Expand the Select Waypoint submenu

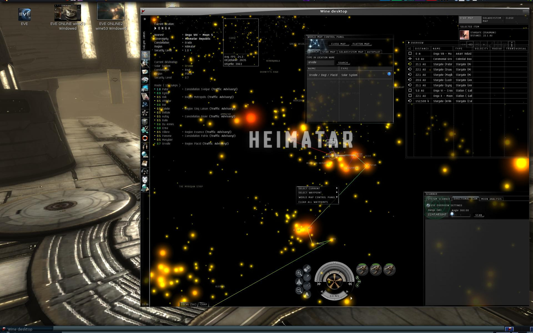[x=318, y=193]
